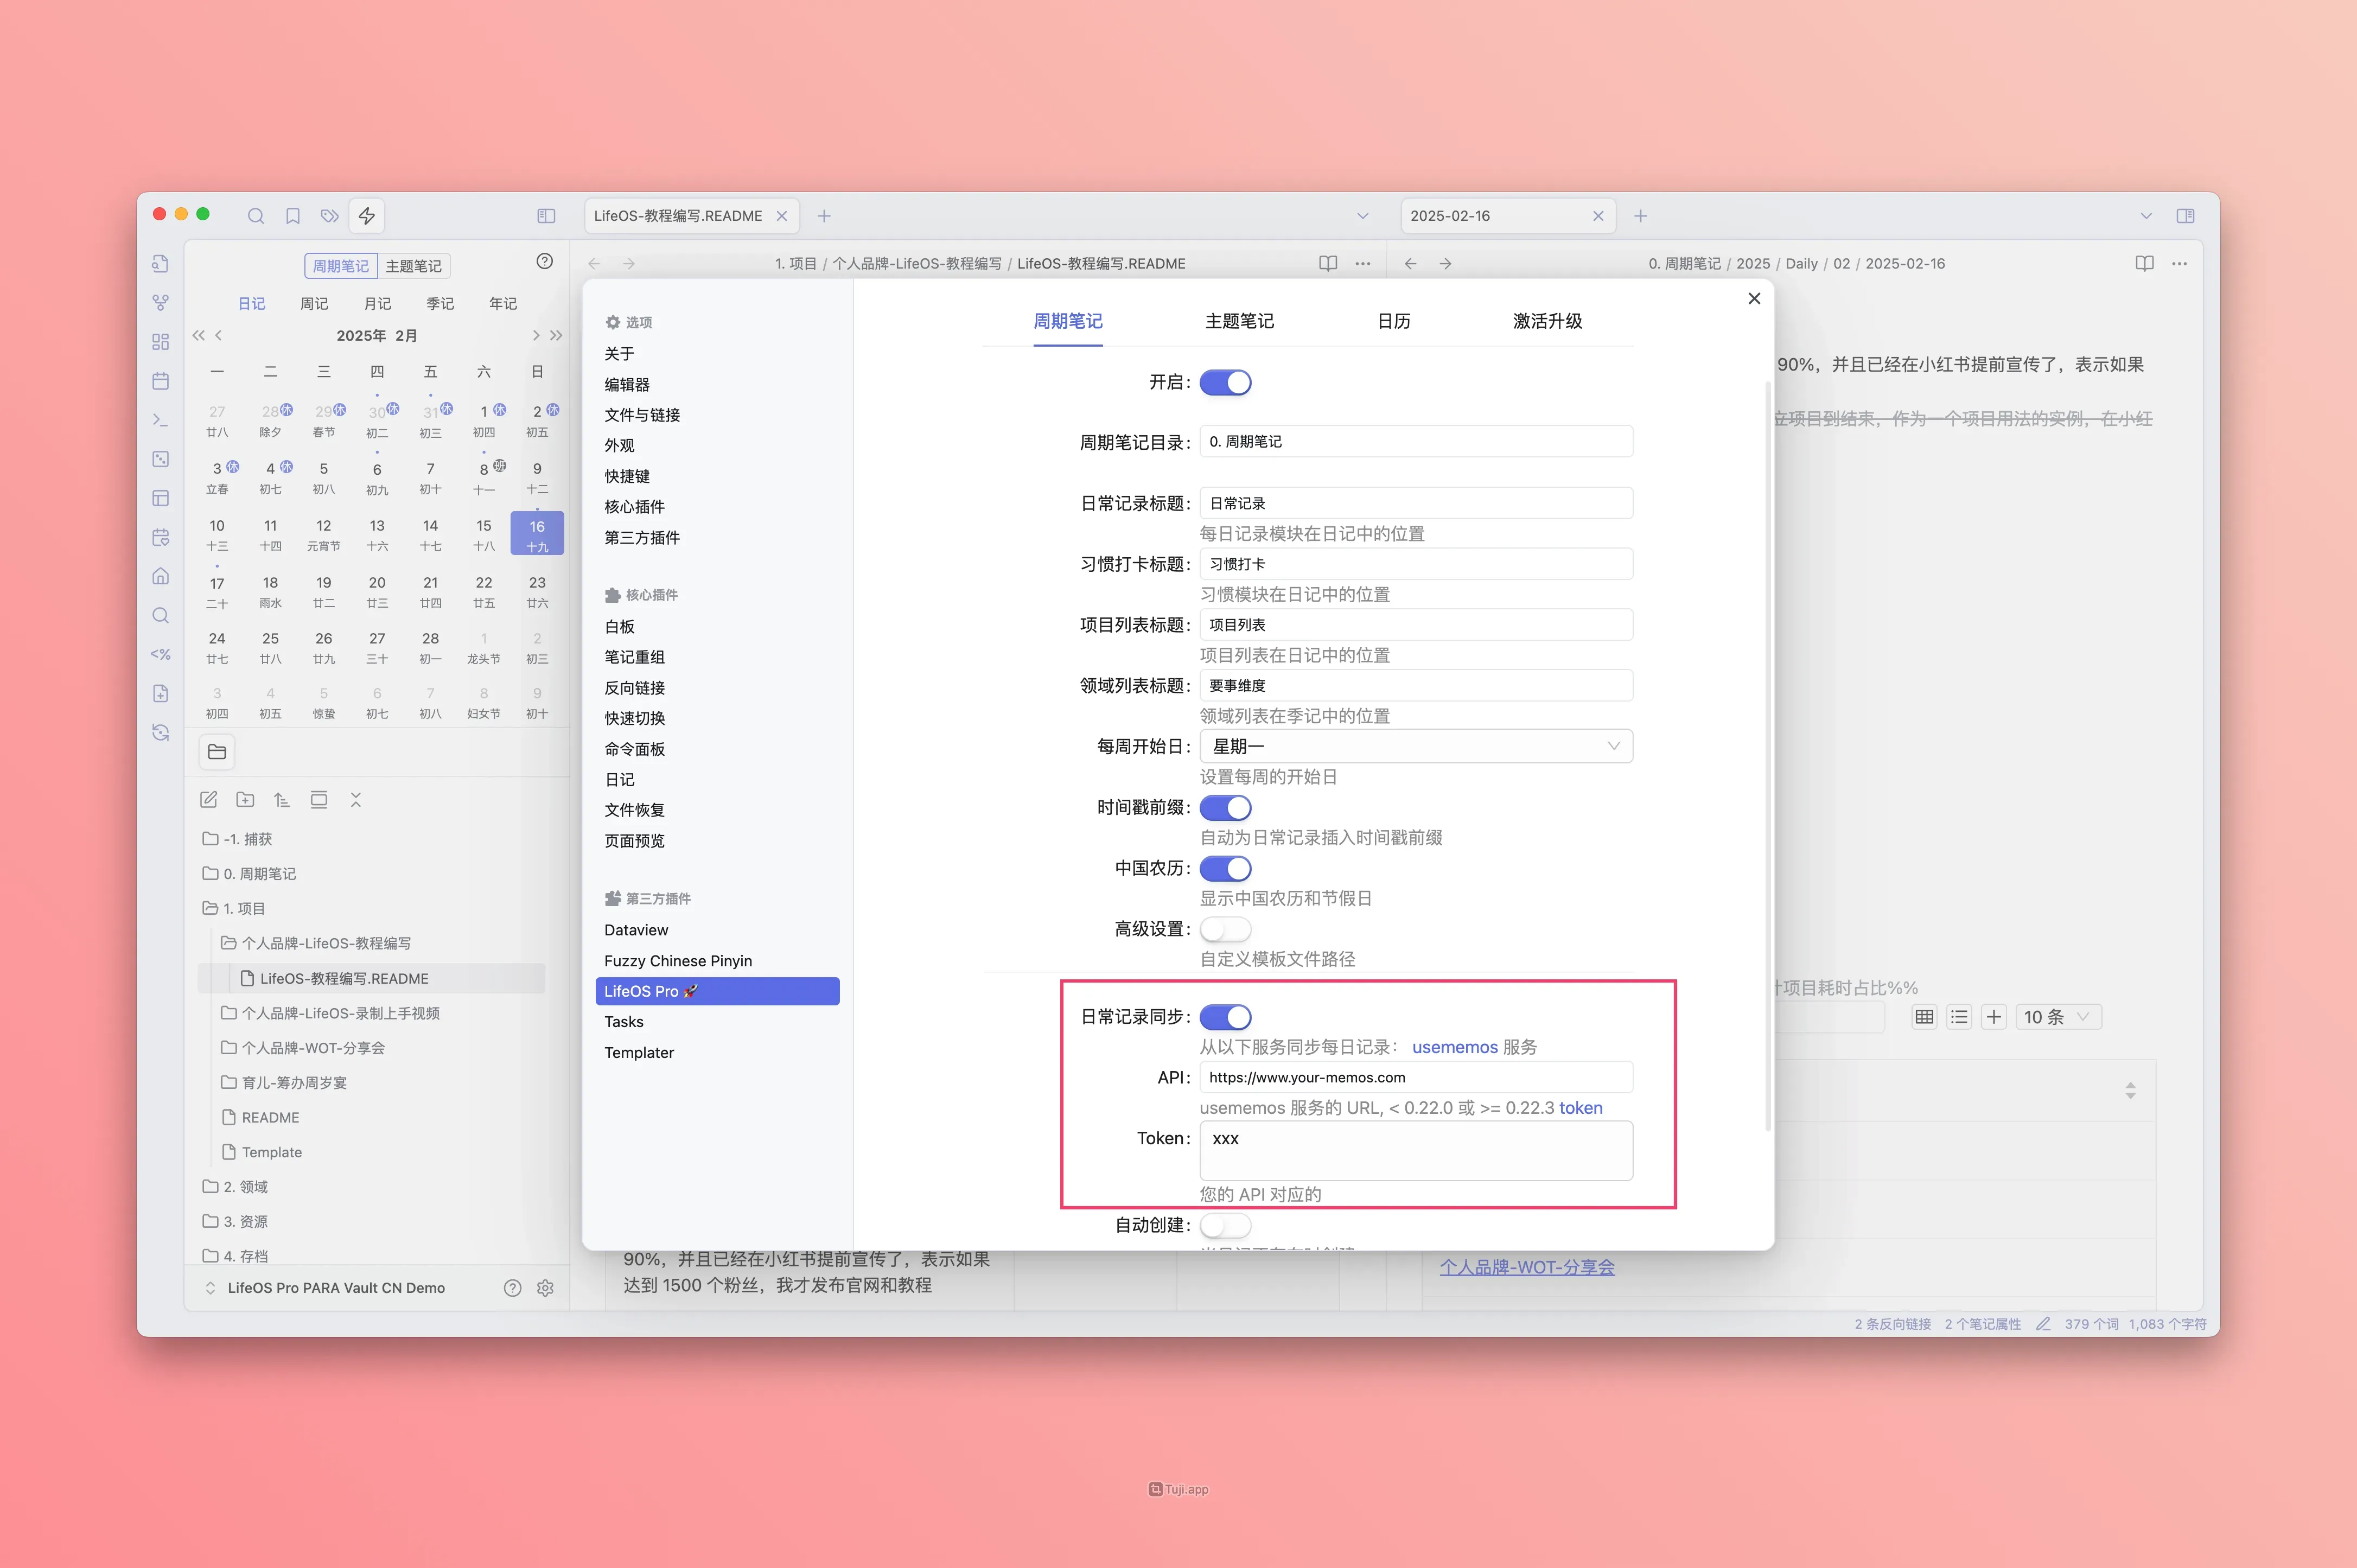The height and width of the screenshot is (1568, 2357).
Task: Turn off the 中国农历 toggle
Action: tap(1225, 869)
